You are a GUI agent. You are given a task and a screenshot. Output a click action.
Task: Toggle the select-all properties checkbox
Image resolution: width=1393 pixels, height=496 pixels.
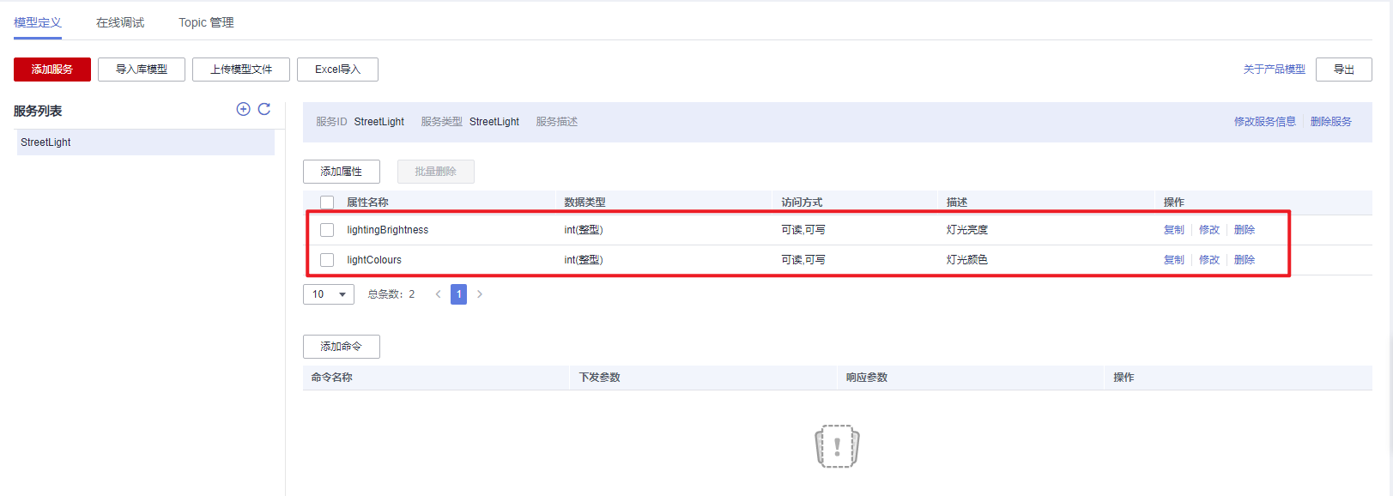point(327,203)
